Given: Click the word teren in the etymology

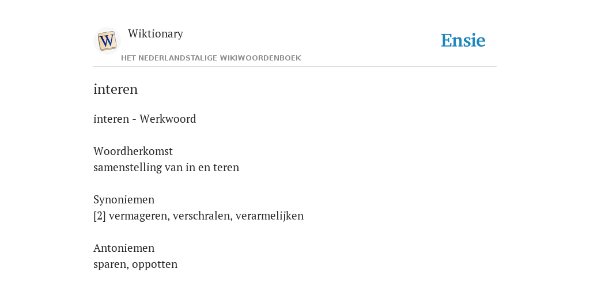Looking at the screenshot, I should [226, 168].
